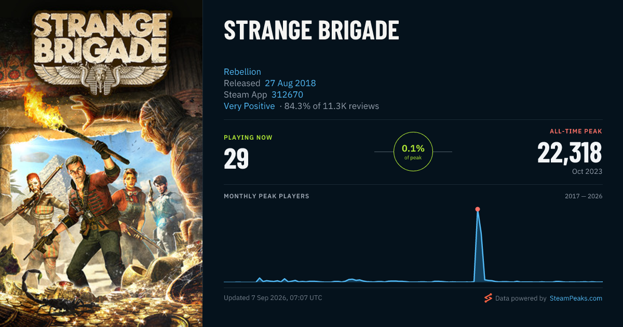623x327 pixels.
Task: Click the blue spike in chart line
Action: click(x=479, y=247)
